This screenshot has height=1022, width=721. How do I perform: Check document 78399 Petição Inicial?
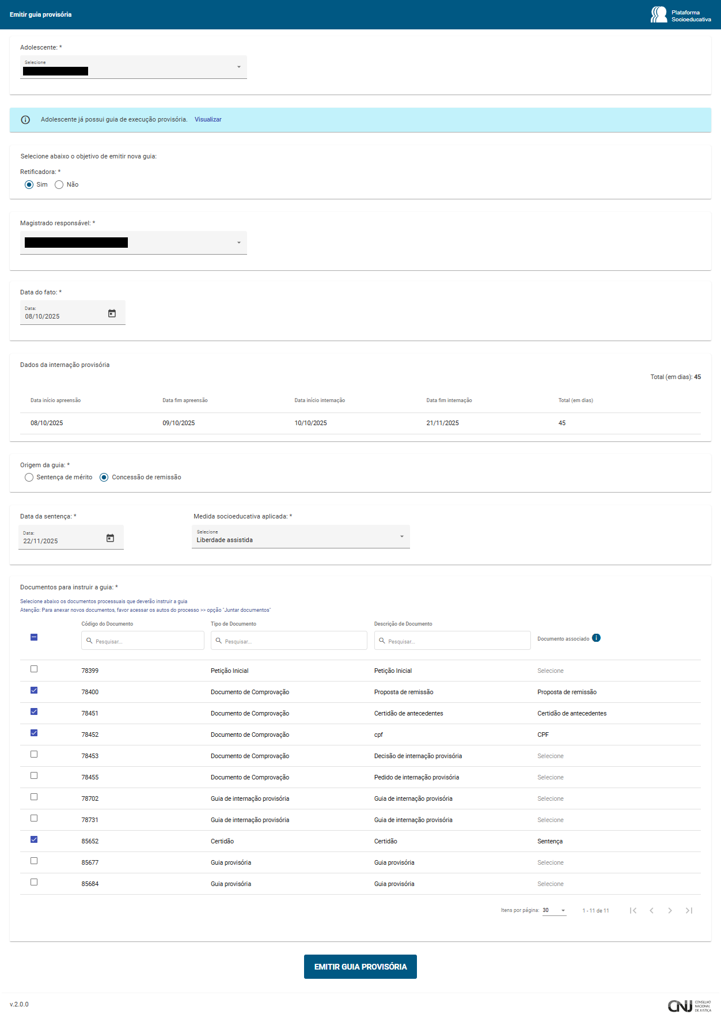tap(34, 669)
